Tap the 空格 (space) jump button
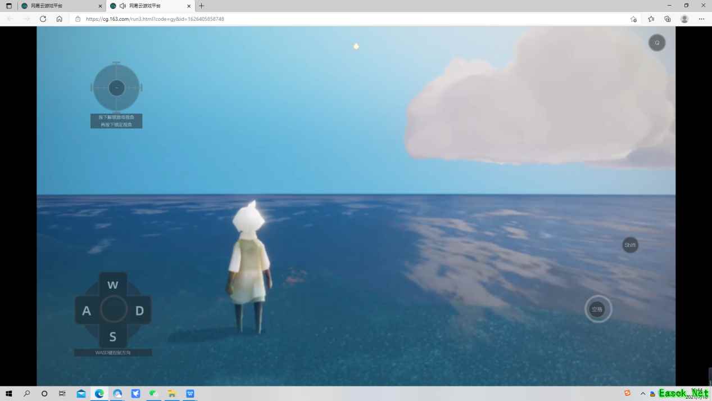The height and width of the screenshot is (401, 712). [597, 309]
